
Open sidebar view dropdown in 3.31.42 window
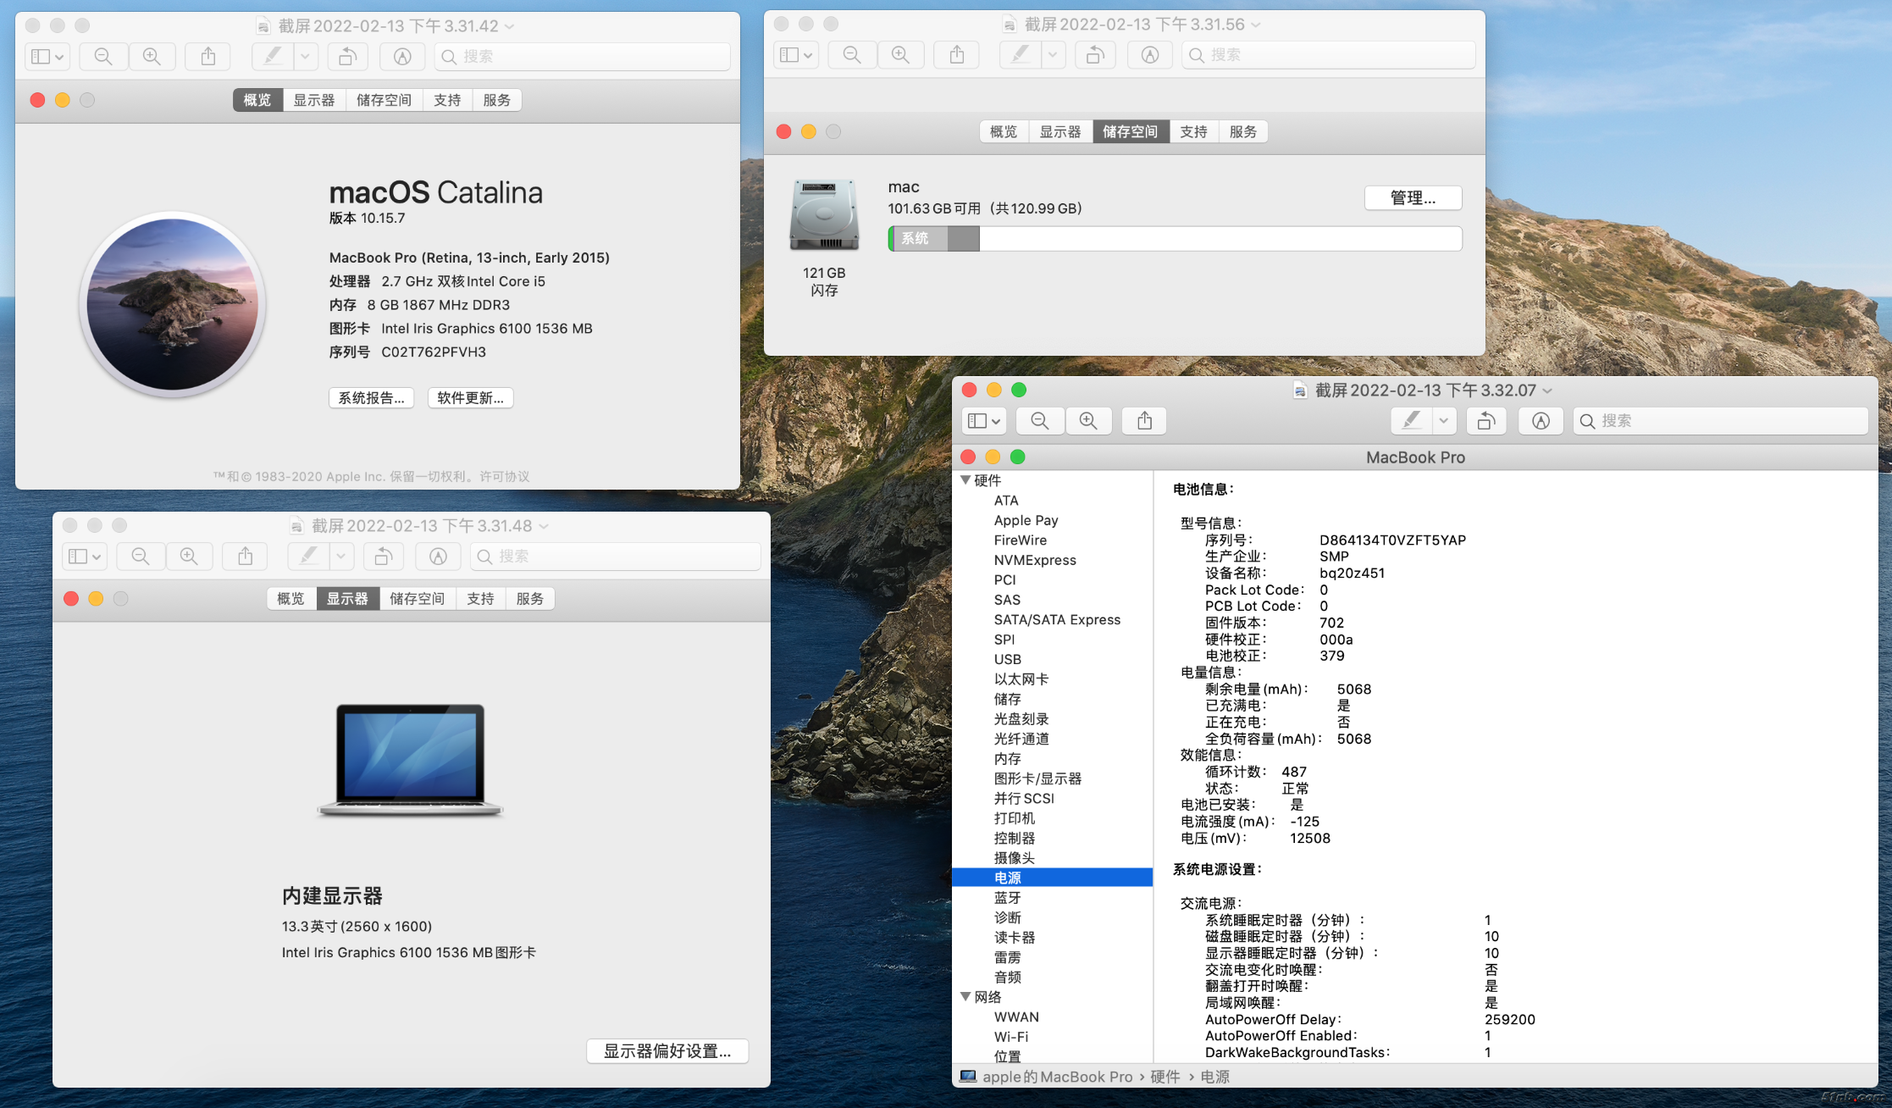point(47,57)
